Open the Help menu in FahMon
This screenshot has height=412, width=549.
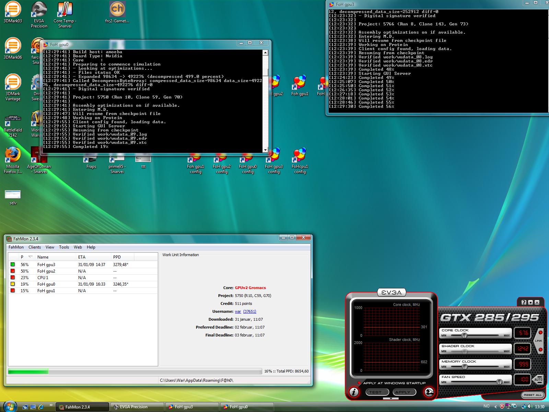coord(91,247)
